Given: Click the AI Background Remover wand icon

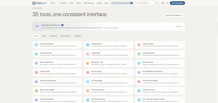Looking at the screenshot, I should click(x=37, y=26).
